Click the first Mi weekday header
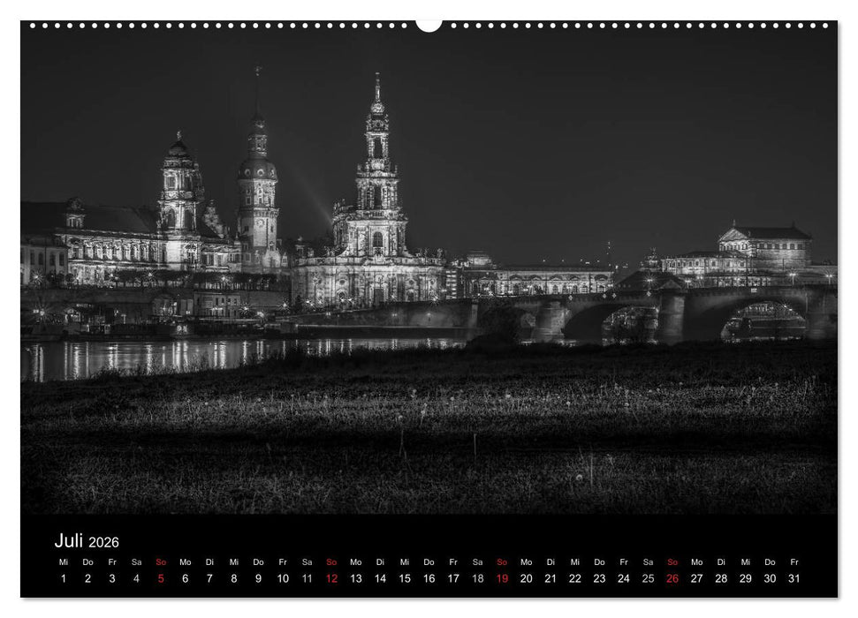 (x=62, y=562)
